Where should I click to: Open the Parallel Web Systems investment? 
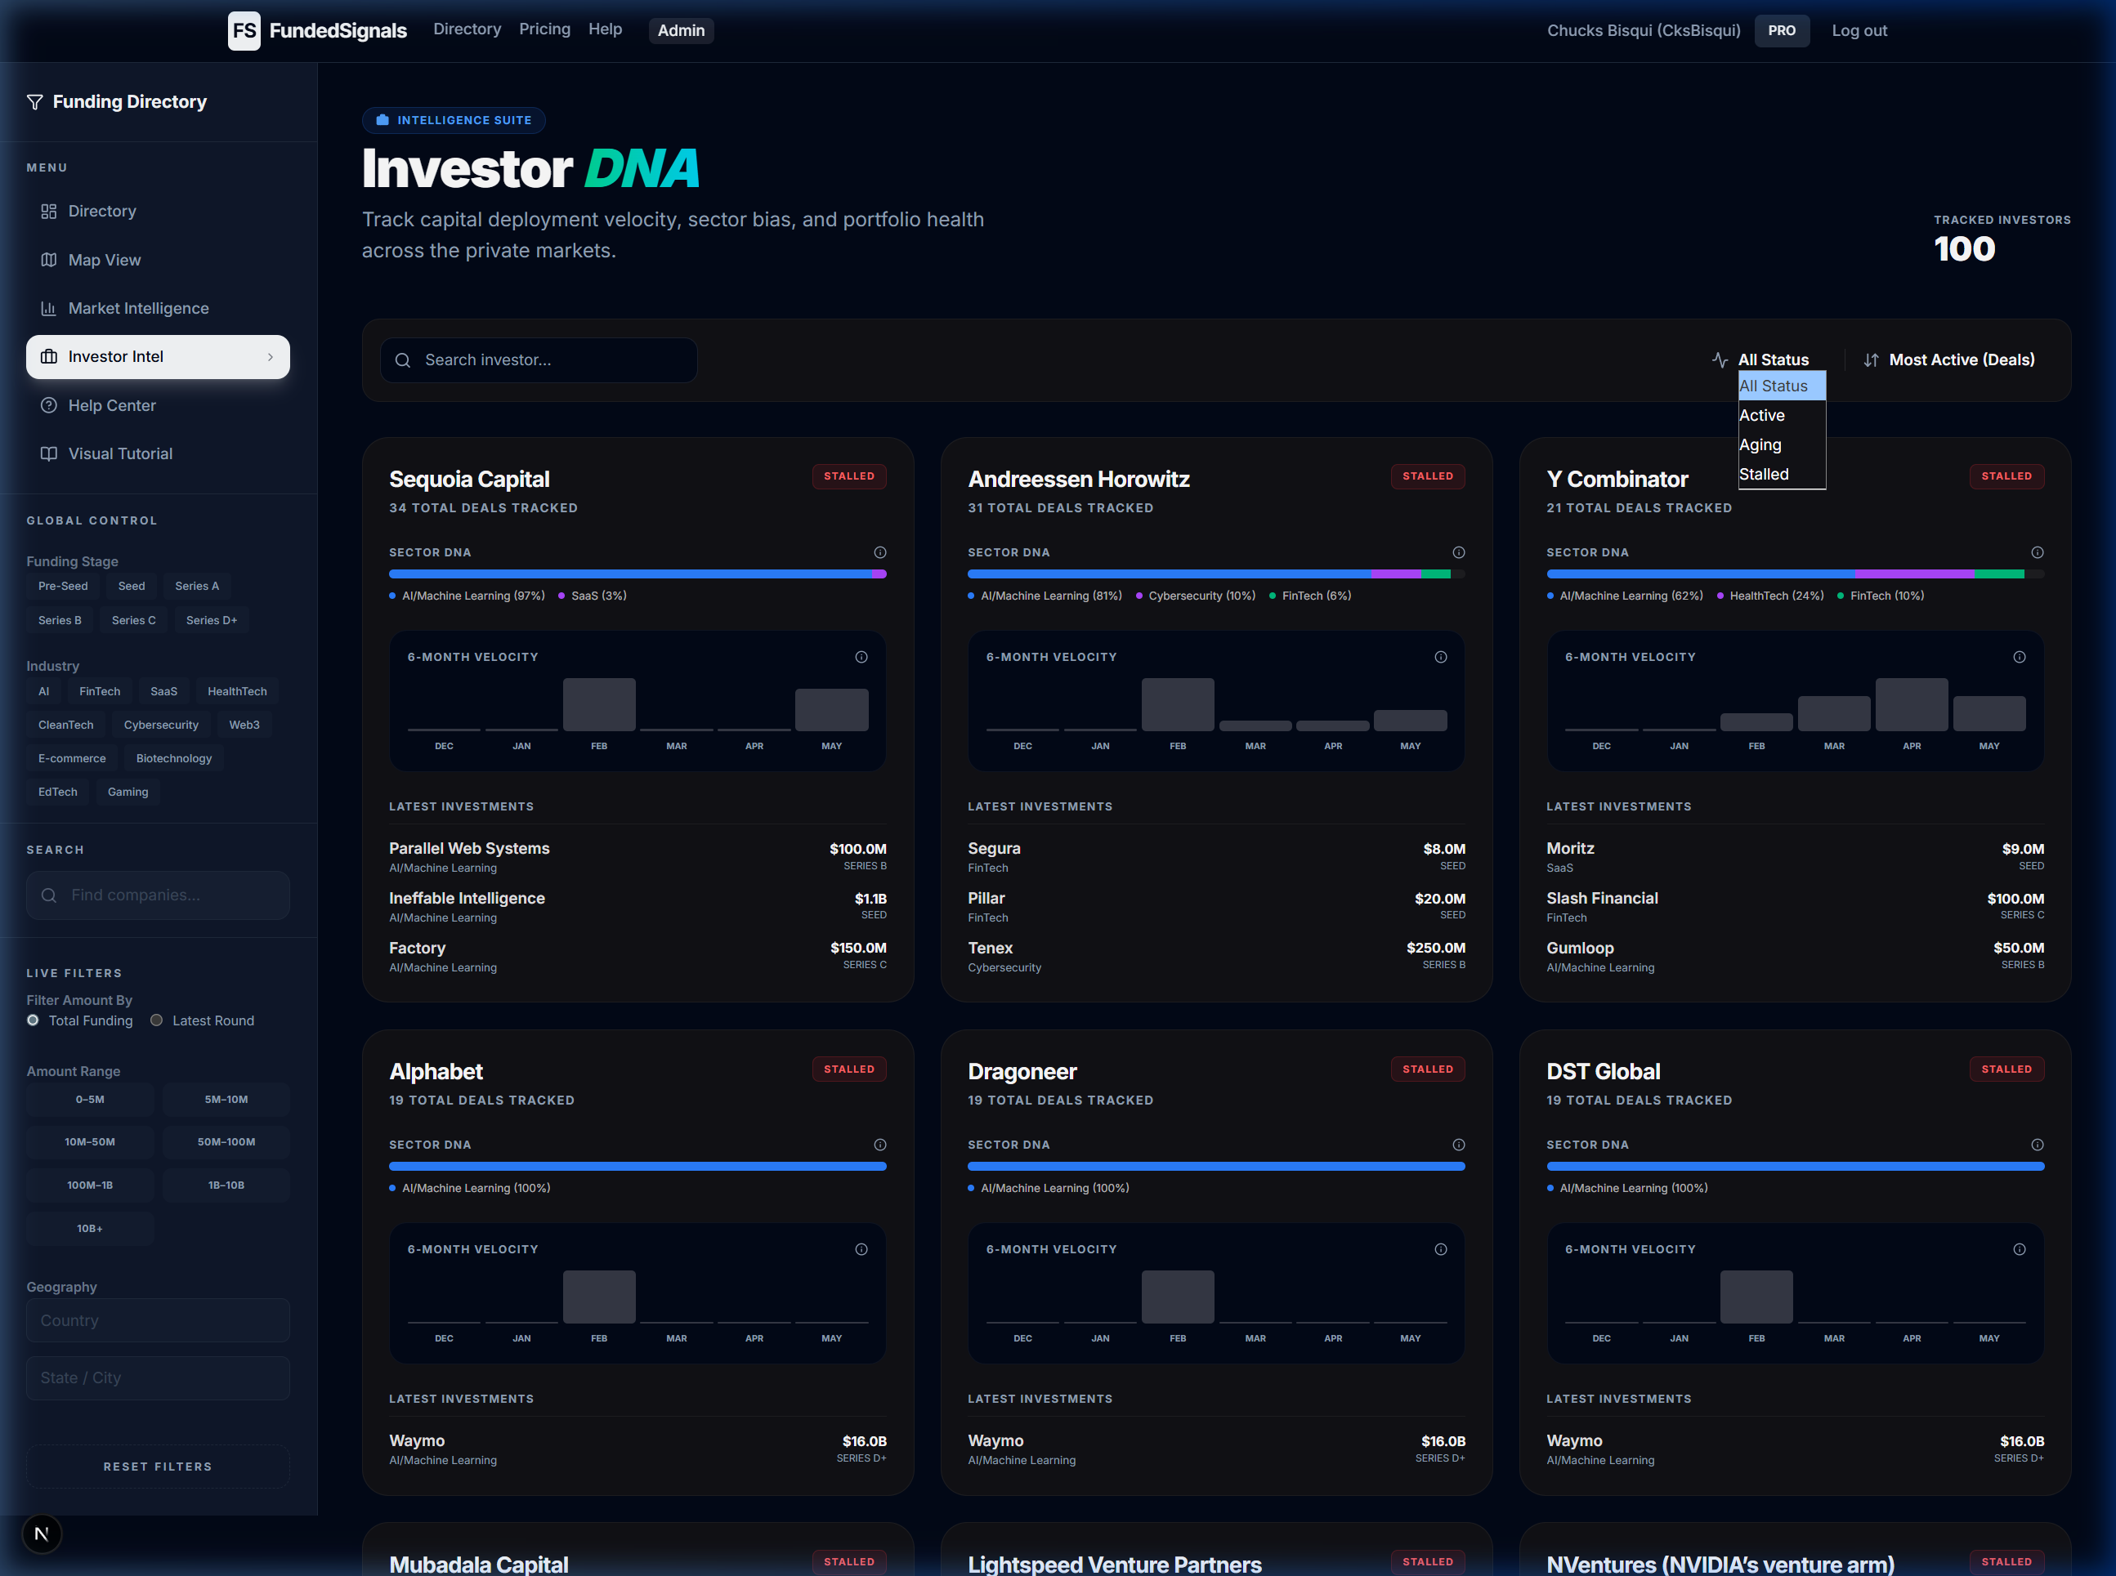(x=637, y=857)
